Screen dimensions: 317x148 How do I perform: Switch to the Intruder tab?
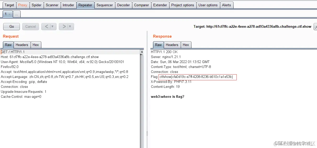68,5
